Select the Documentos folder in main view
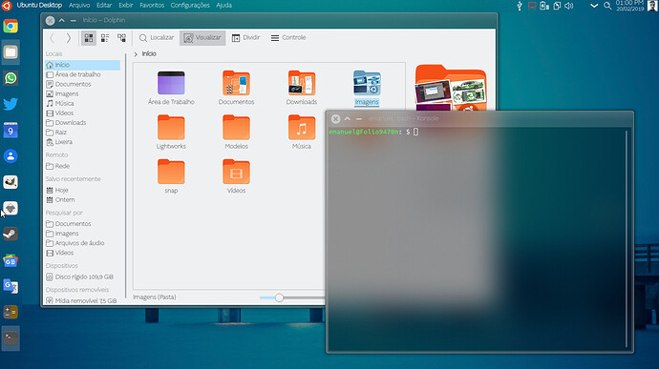 pyautogui.click(x=236, y=88)
